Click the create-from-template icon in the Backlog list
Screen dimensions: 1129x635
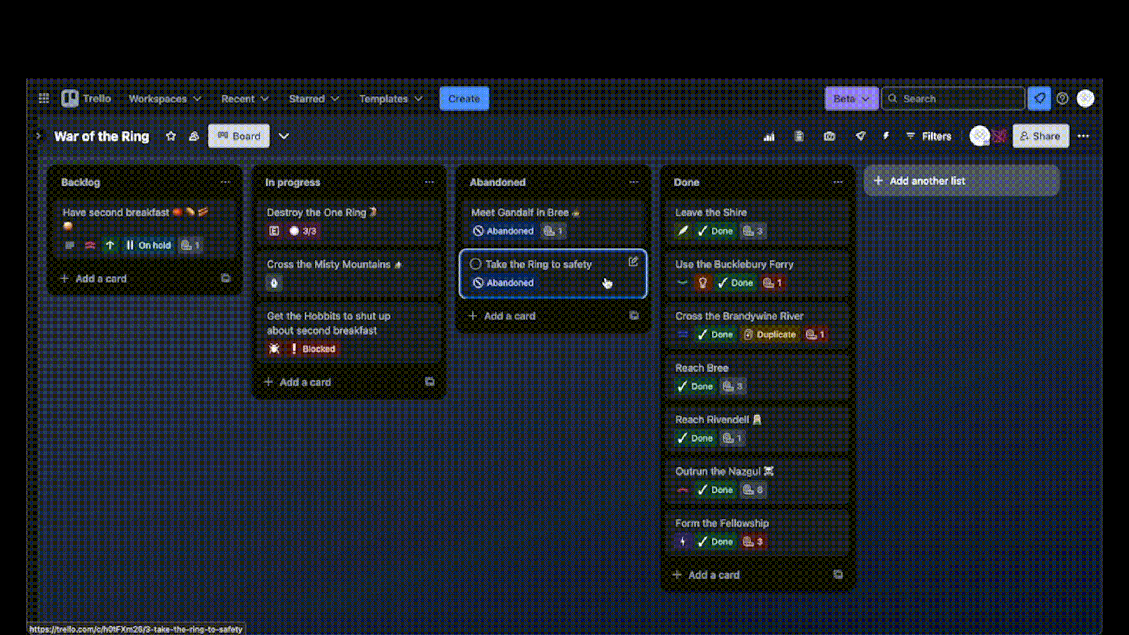[225, 278]
